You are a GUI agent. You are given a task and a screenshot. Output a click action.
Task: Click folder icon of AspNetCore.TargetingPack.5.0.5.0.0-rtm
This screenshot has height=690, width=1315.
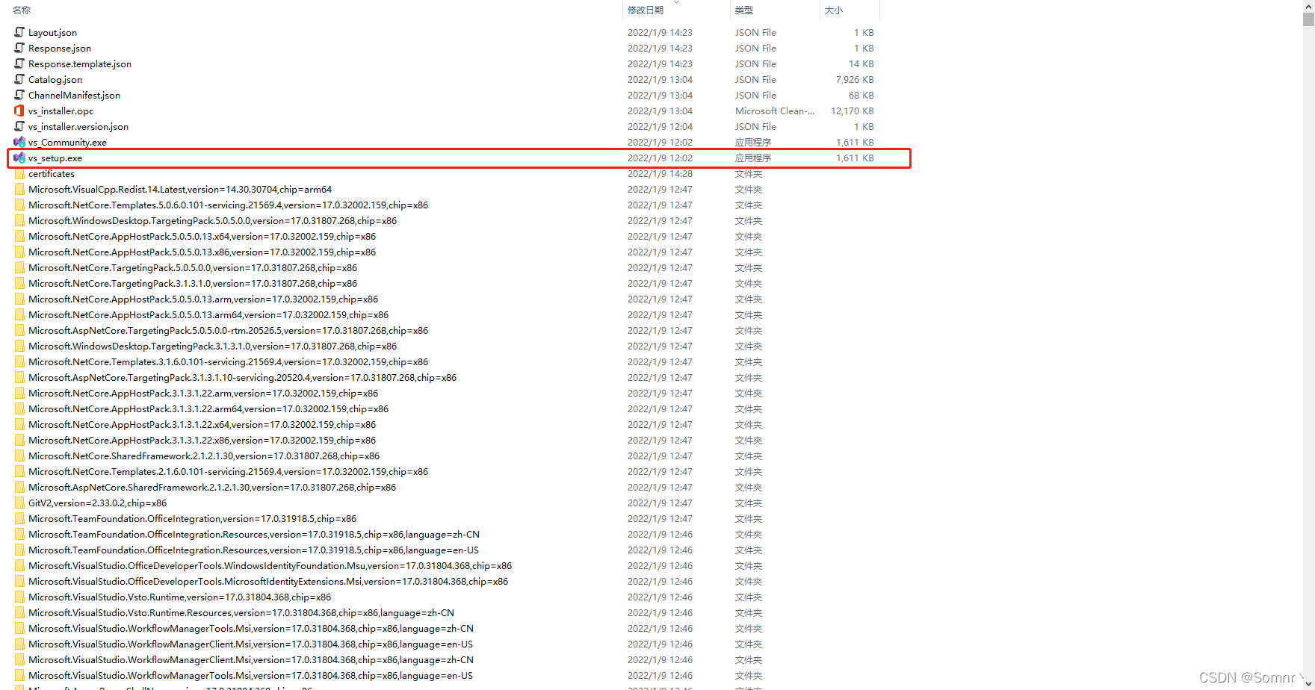click(x=19, y=330)
